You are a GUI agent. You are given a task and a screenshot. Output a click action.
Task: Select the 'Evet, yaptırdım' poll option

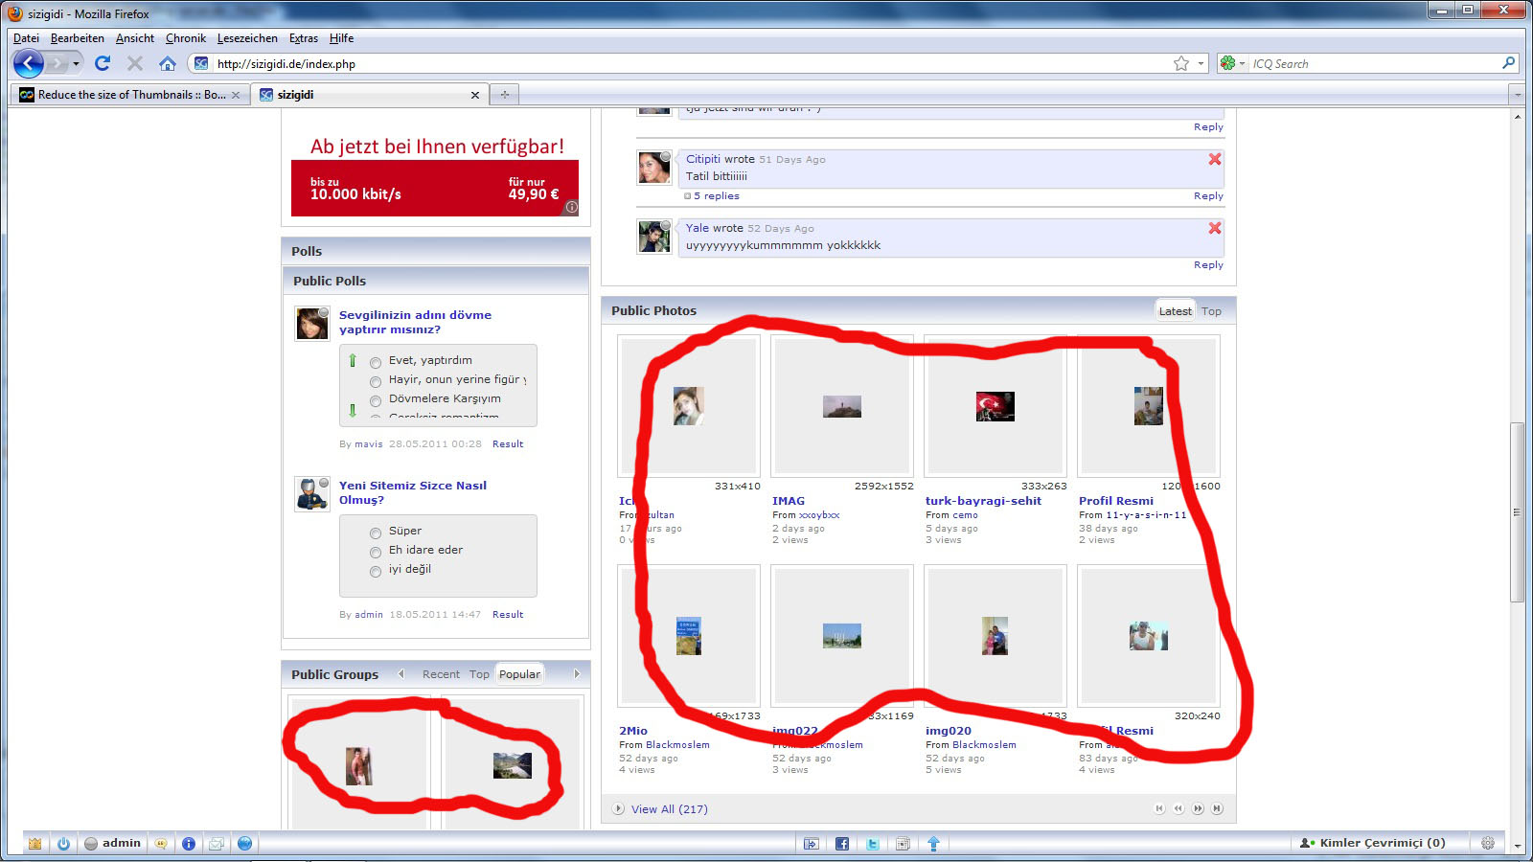point(376,362)
